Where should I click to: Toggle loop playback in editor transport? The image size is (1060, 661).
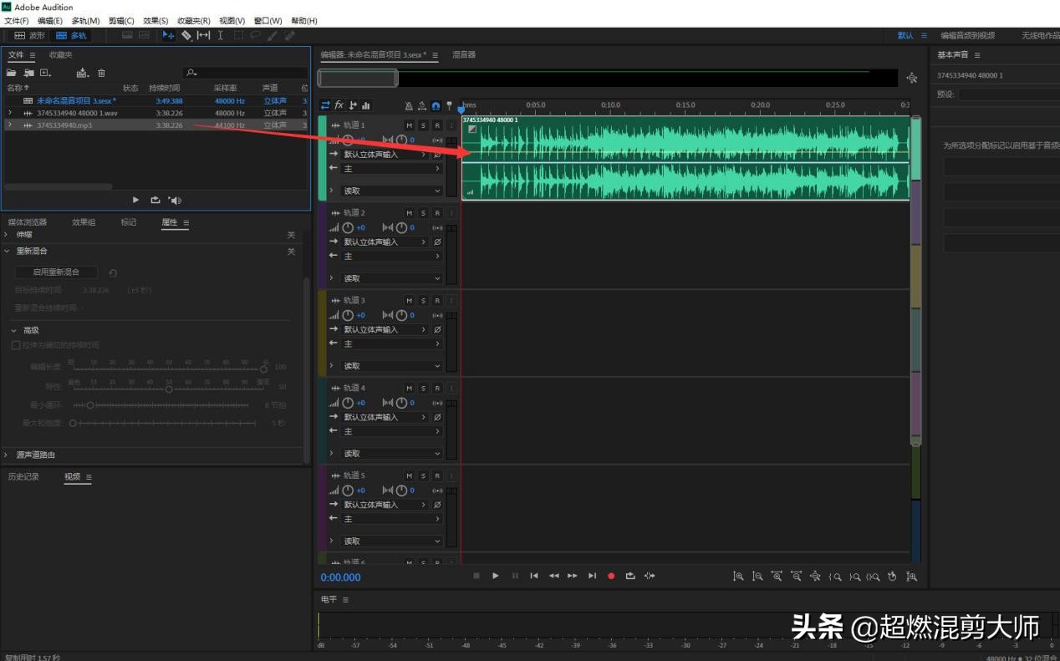(630, 576)
